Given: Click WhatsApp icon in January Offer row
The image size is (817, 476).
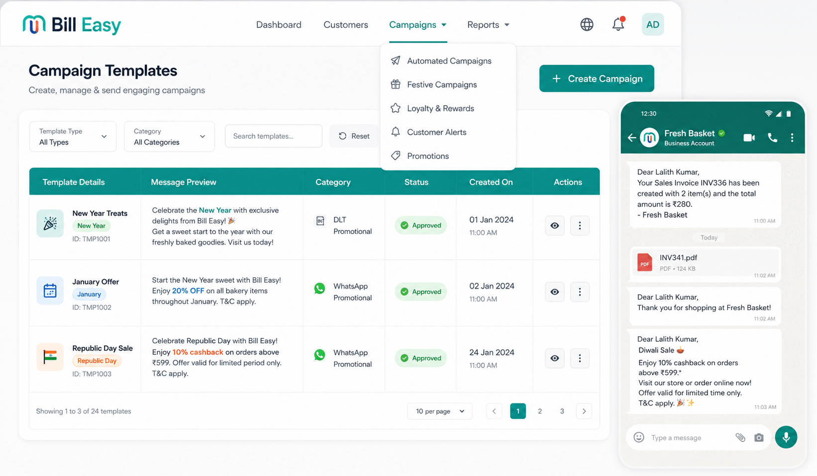Looking at the screenshot, I should (319, 288).
